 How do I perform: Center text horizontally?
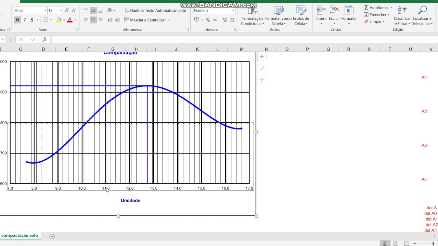click(93, 20)
